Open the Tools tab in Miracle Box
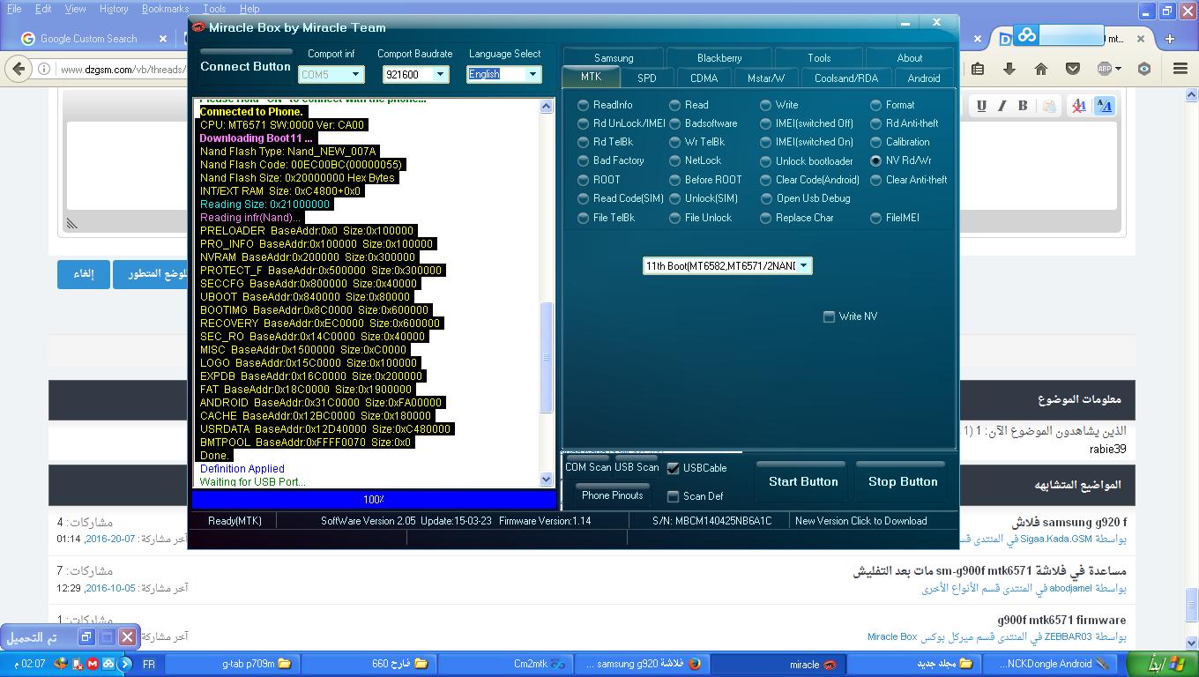 tap(819, 58)
